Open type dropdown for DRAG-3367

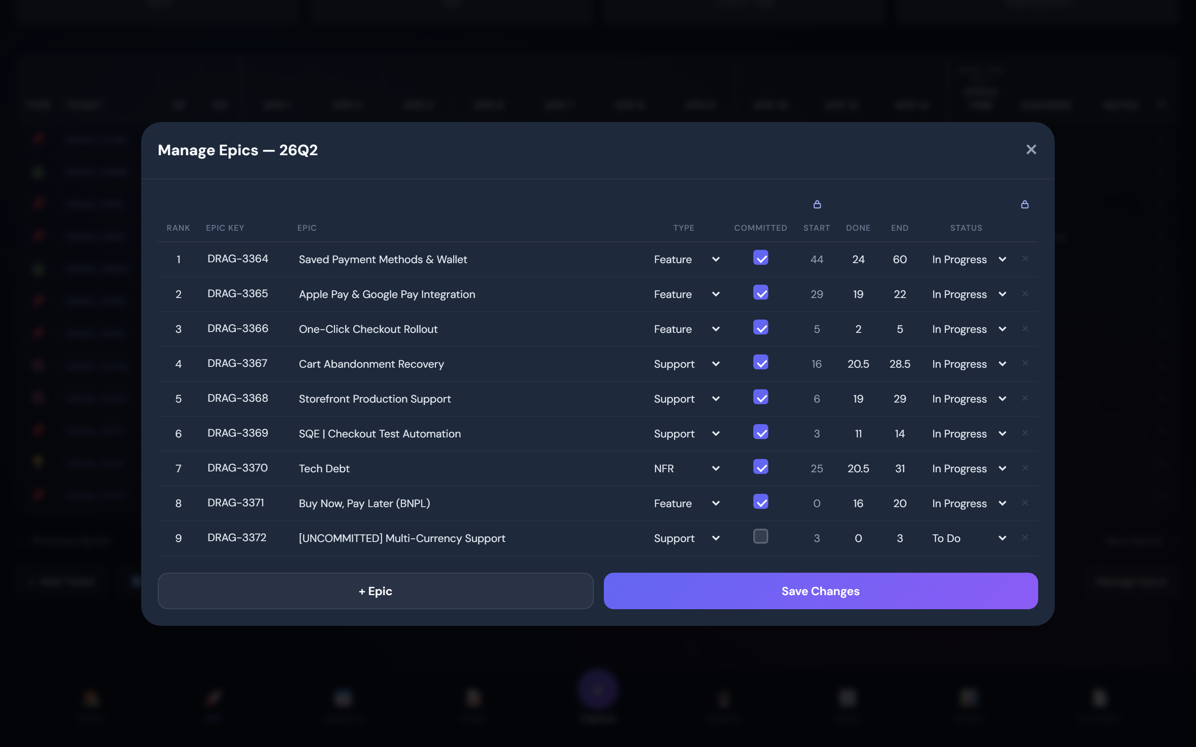pos(687,364)
